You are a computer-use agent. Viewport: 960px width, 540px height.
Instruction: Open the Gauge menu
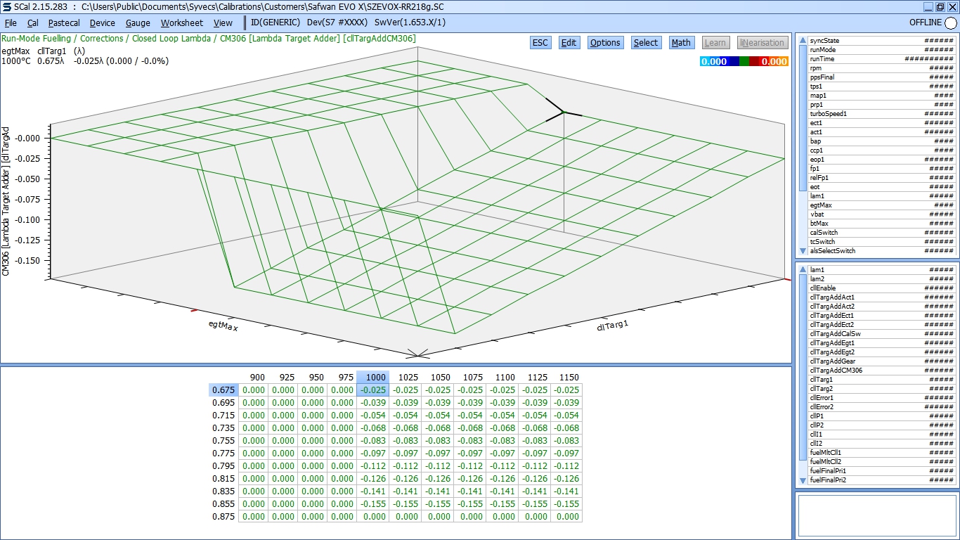pos(137,22)
